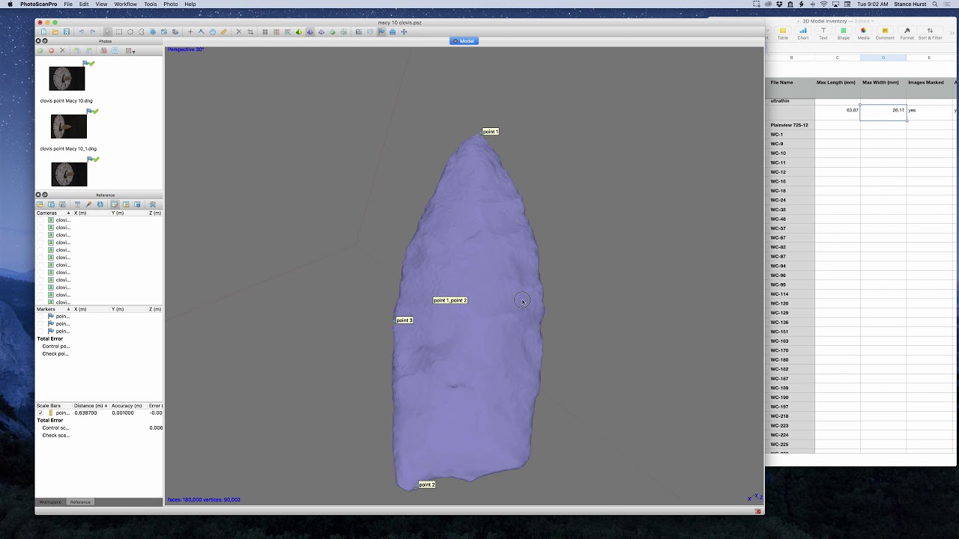Click the point 3 marker label on the model
The height and width of the screenshot is (539, 959).
[405, 320]
